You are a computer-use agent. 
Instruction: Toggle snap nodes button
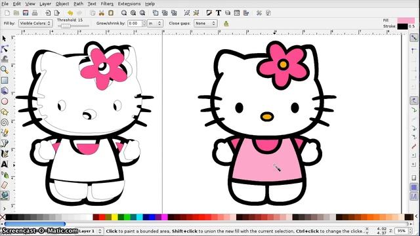point(414,100)
